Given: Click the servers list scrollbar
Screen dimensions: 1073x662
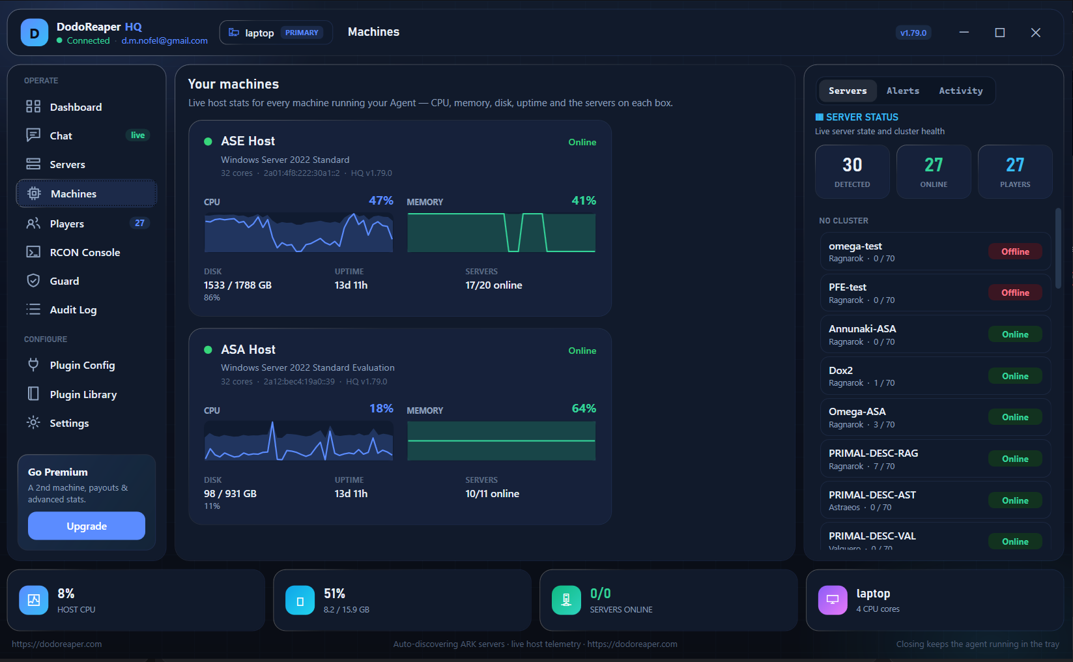Looking at the screenshot, I should tap(1058, 248).
